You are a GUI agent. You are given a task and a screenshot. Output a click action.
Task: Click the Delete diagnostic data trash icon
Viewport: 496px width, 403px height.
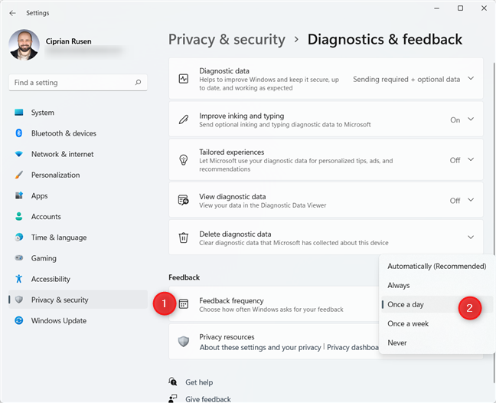tap(184, 238)
